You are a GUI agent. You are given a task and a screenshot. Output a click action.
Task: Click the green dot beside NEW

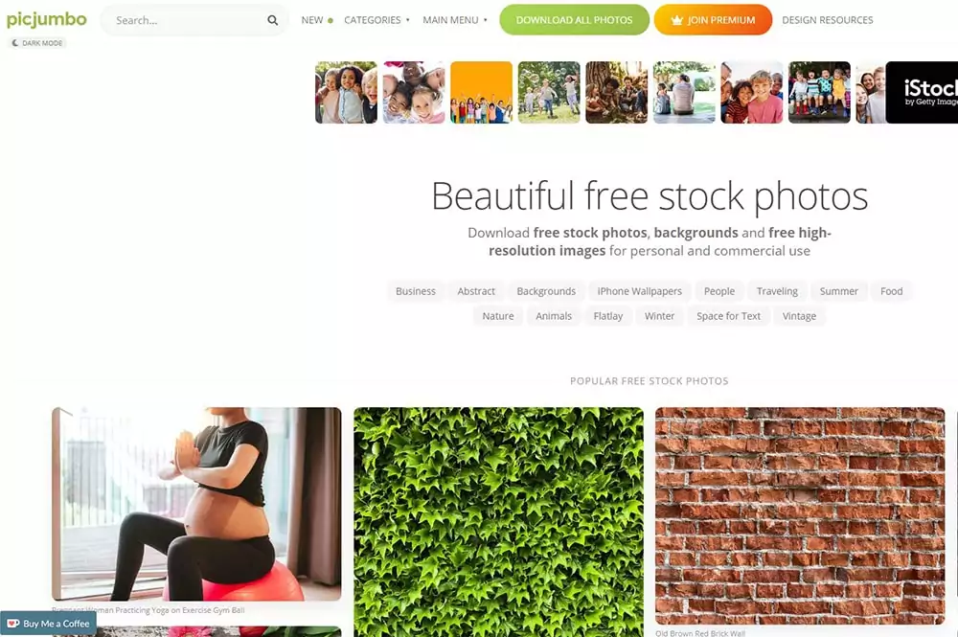(x=331, y=20)
